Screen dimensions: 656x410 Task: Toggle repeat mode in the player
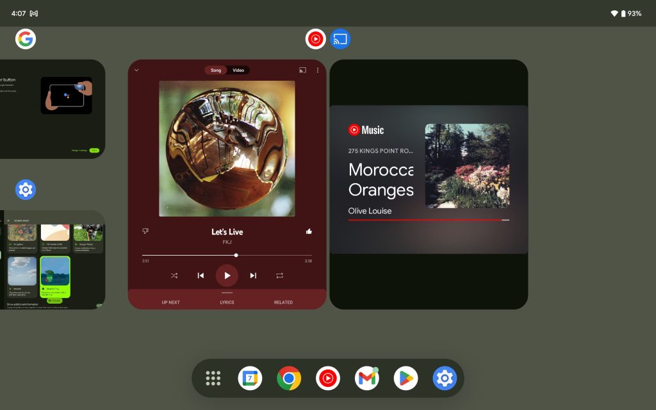(x=280, y=275)
